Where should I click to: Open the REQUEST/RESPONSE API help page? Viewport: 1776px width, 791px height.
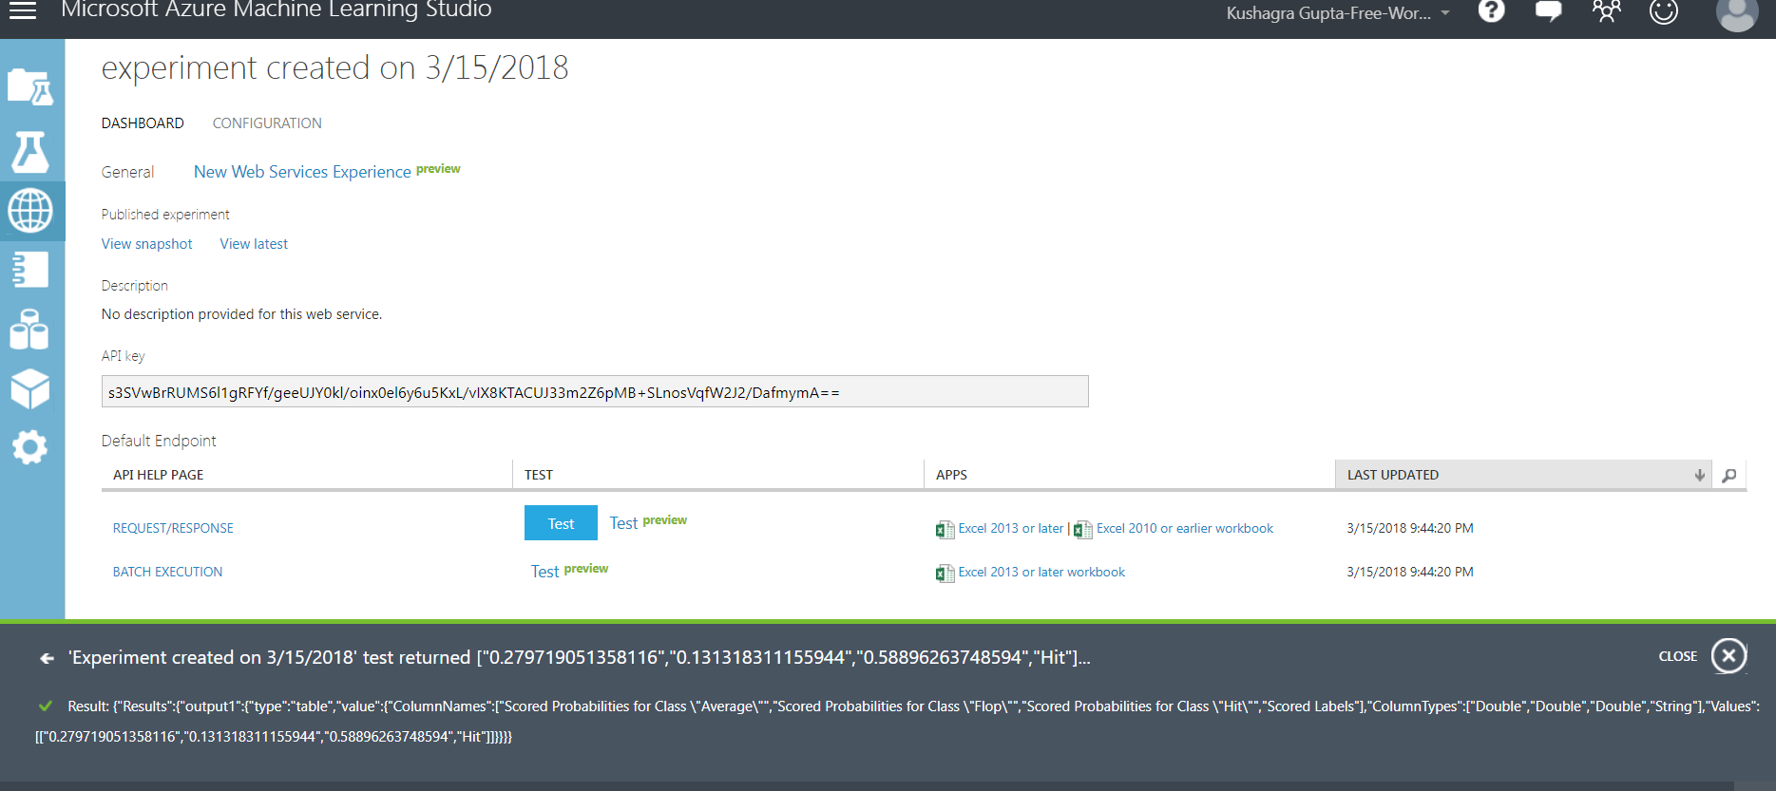(173, 528)
